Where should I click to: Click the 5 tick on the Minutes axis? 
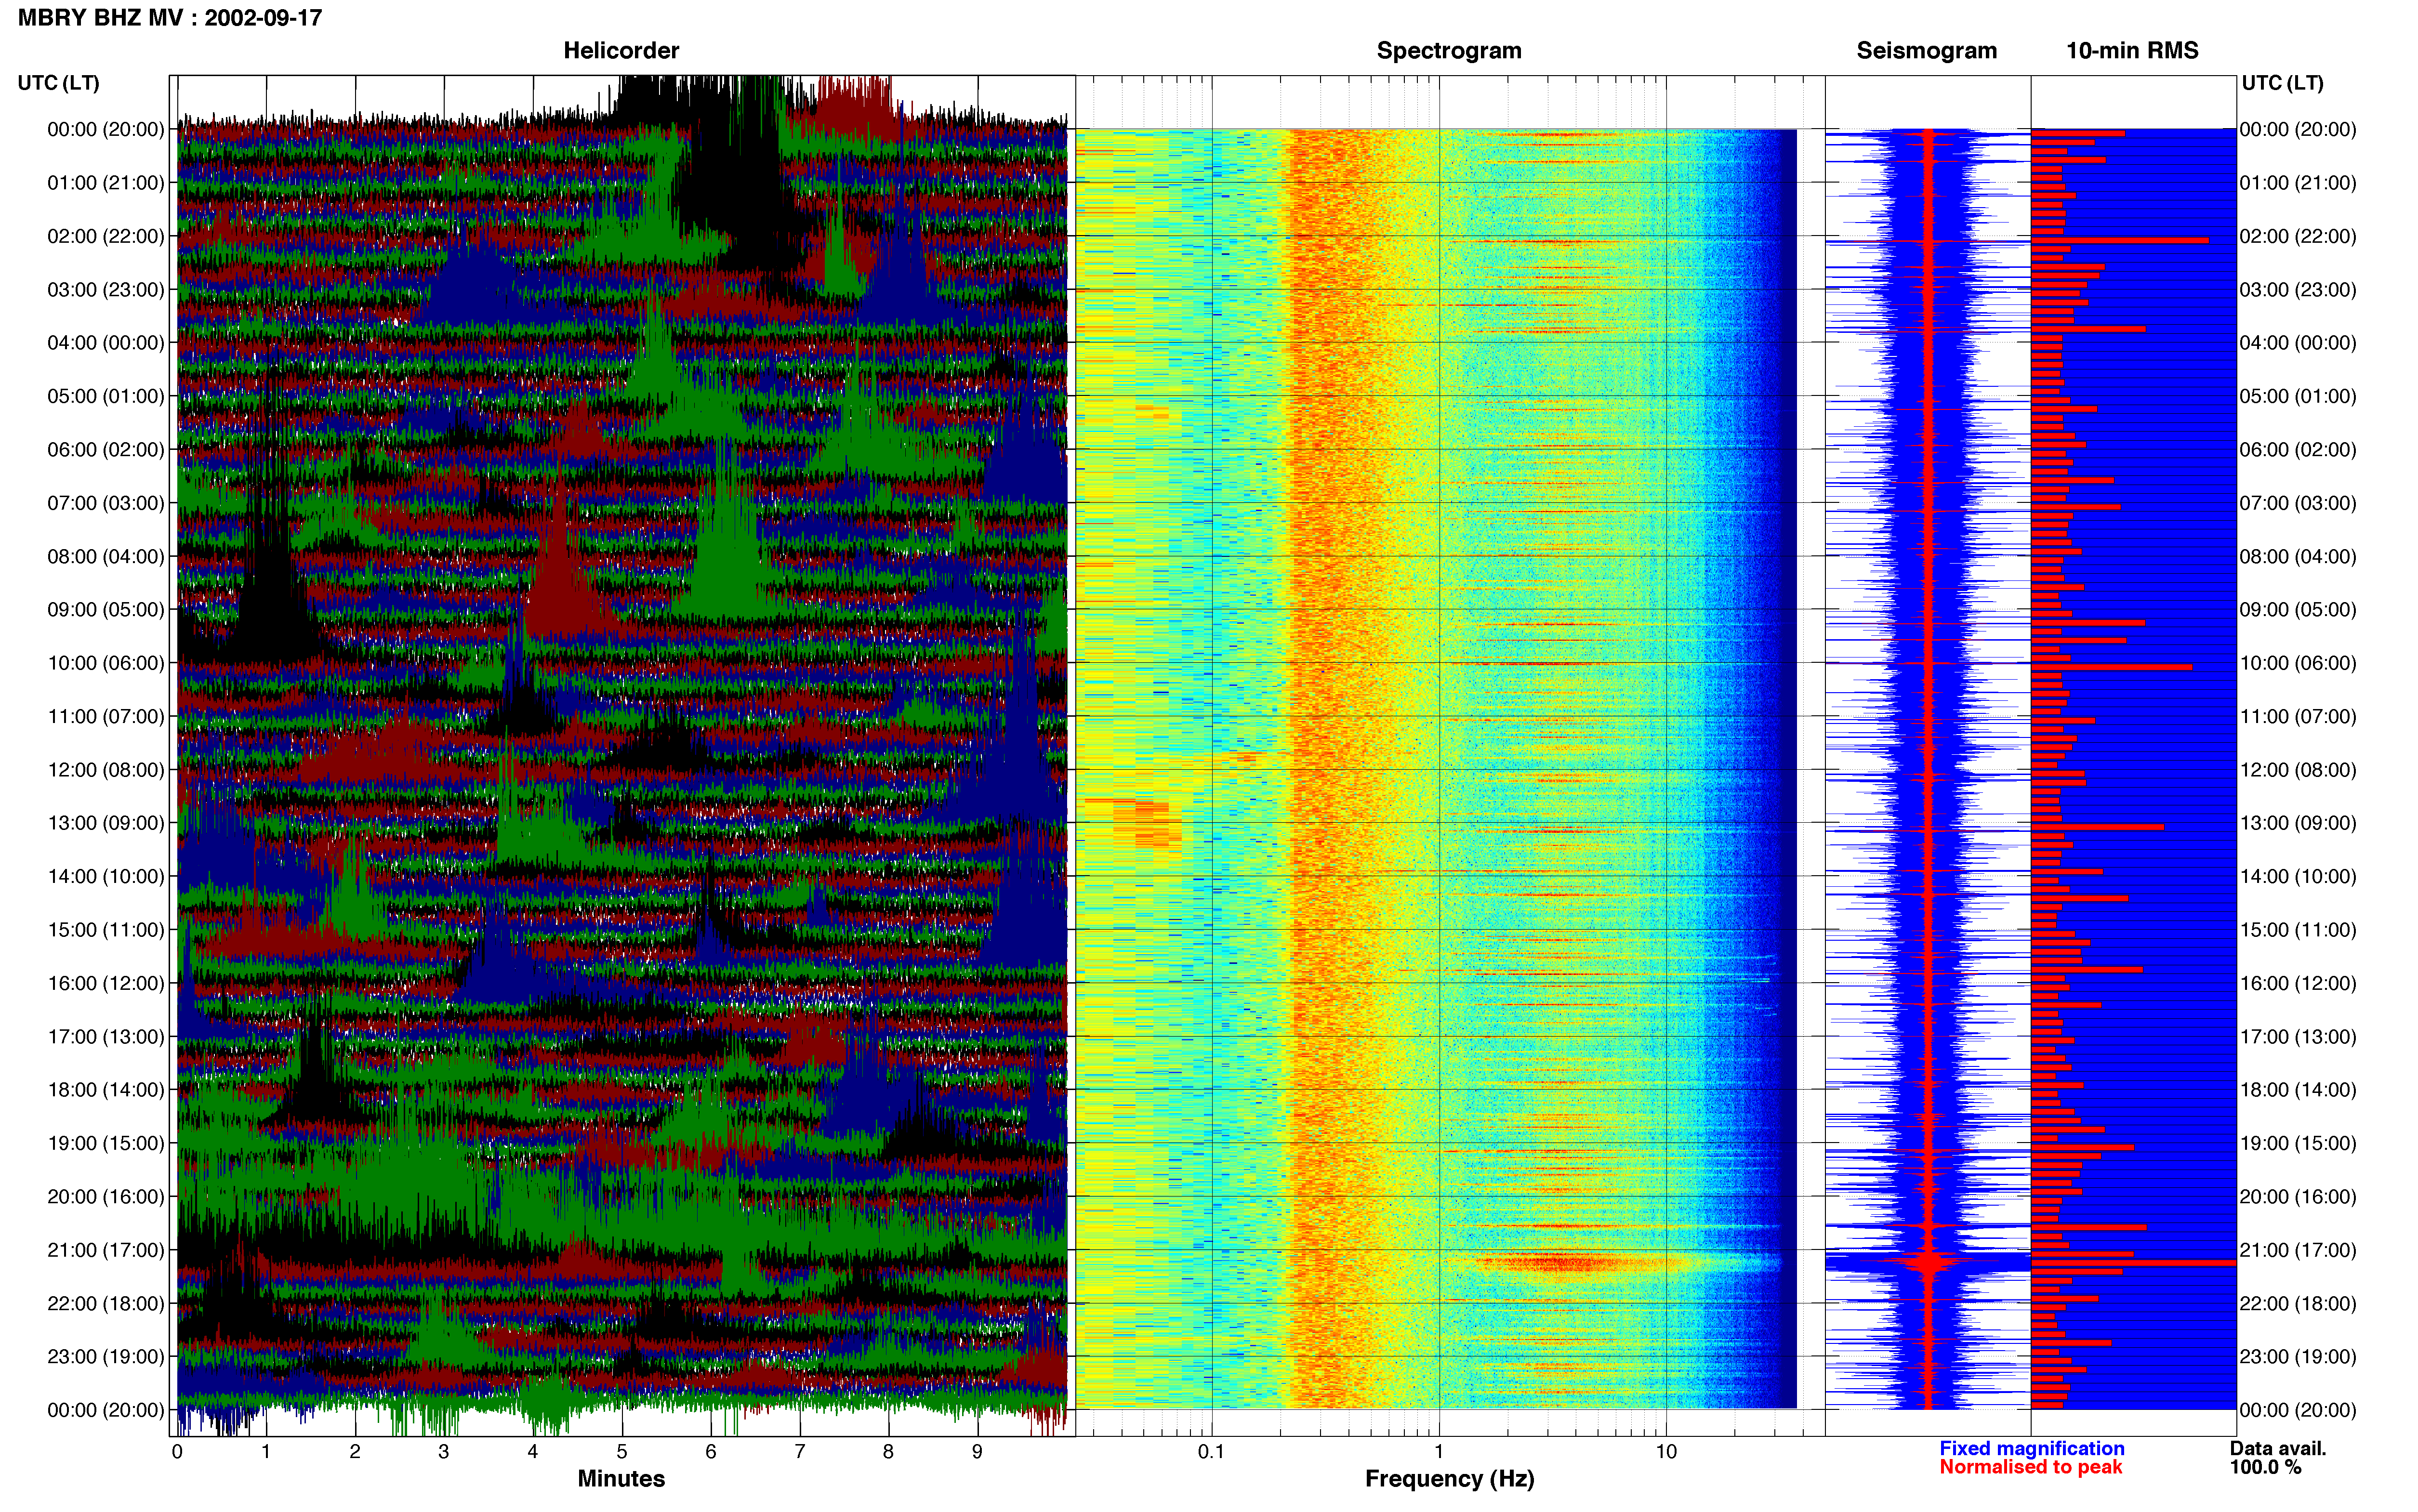click(x=622, y=1451)
